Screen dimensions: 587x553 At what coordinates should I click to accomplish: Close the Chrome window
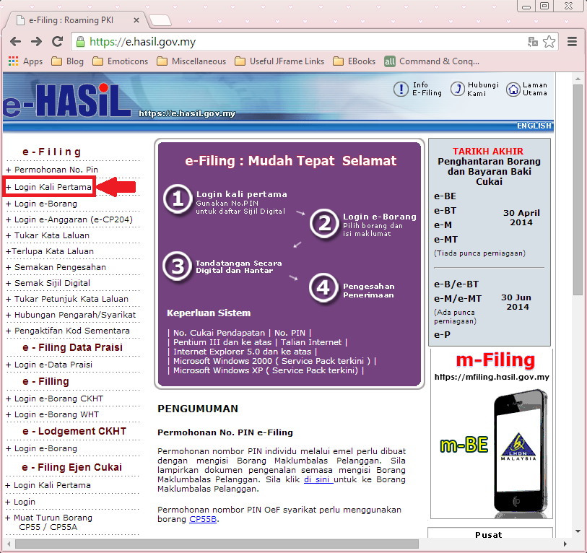pos(568,6)
